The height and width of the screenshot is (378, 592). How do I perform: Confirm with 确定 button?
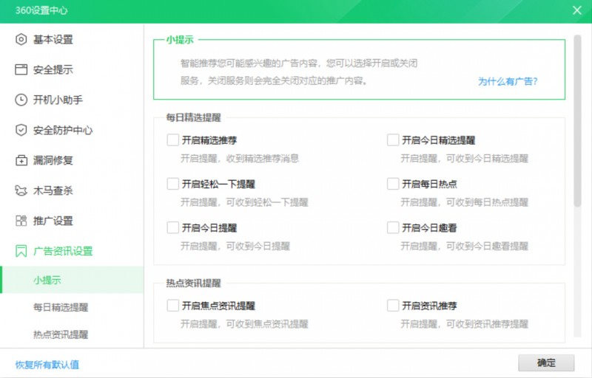[546, 363]
